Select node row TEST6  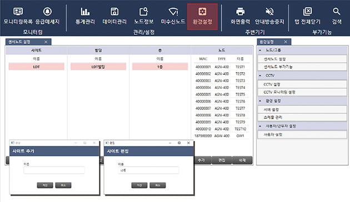click(222, 102)
